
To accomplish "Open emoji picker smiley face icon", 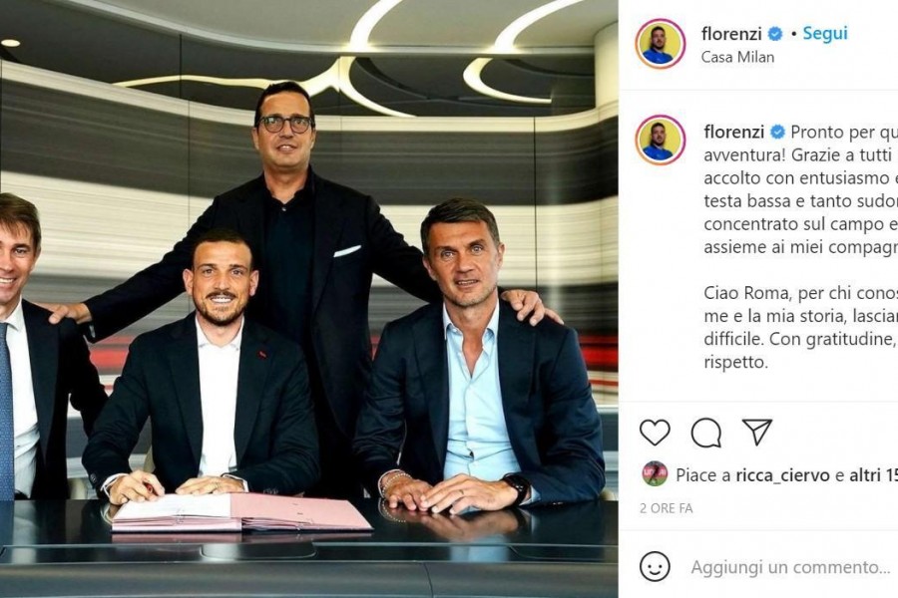I will click(655, 566).
